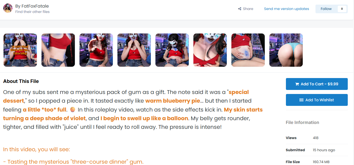View the second gallery thumbnail
354x165 pixels.
tap(58, 50)
